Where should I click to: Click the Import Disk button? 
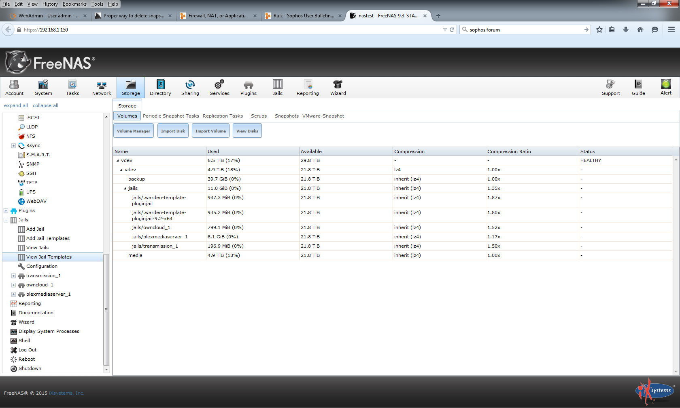[x=173, y=131]
